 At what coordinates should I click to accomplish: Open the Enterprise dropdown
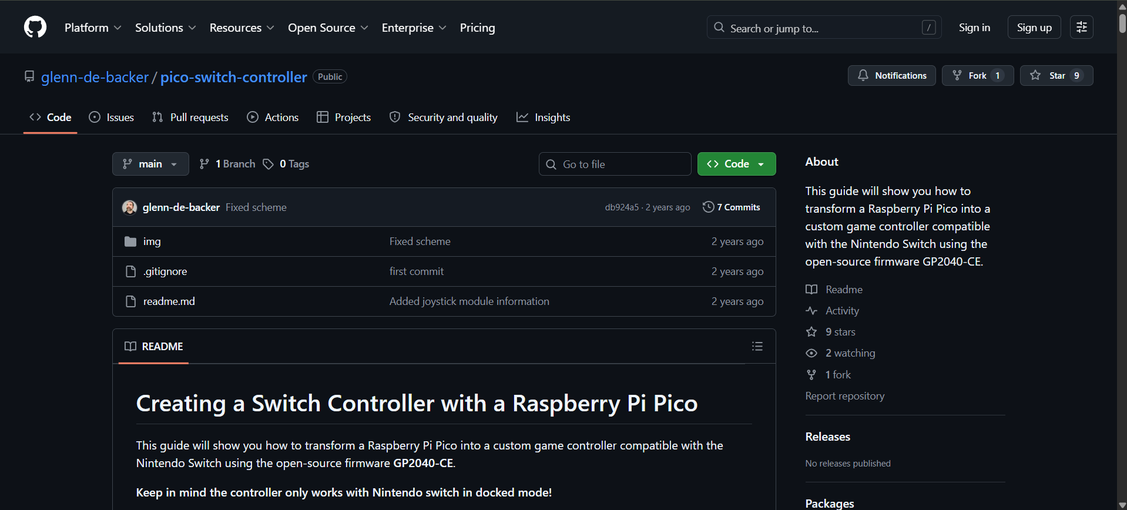[x=414, y=28]
